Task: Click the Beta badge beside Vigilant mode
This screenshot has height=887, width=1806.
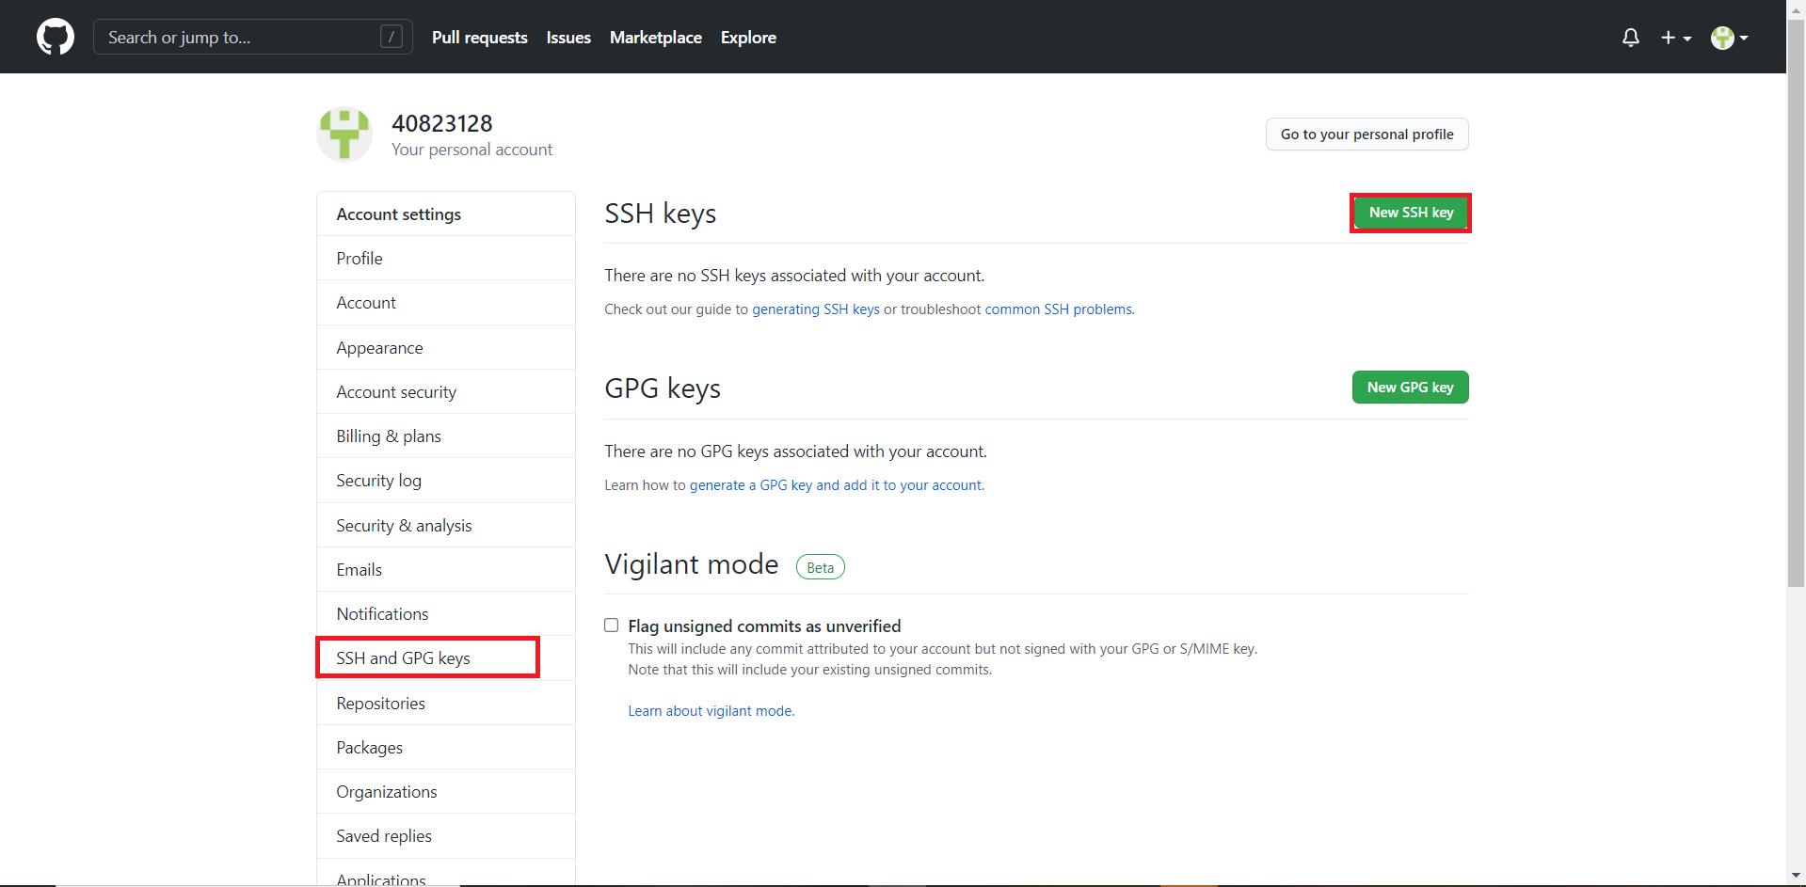Action: [x=820, y=567]
